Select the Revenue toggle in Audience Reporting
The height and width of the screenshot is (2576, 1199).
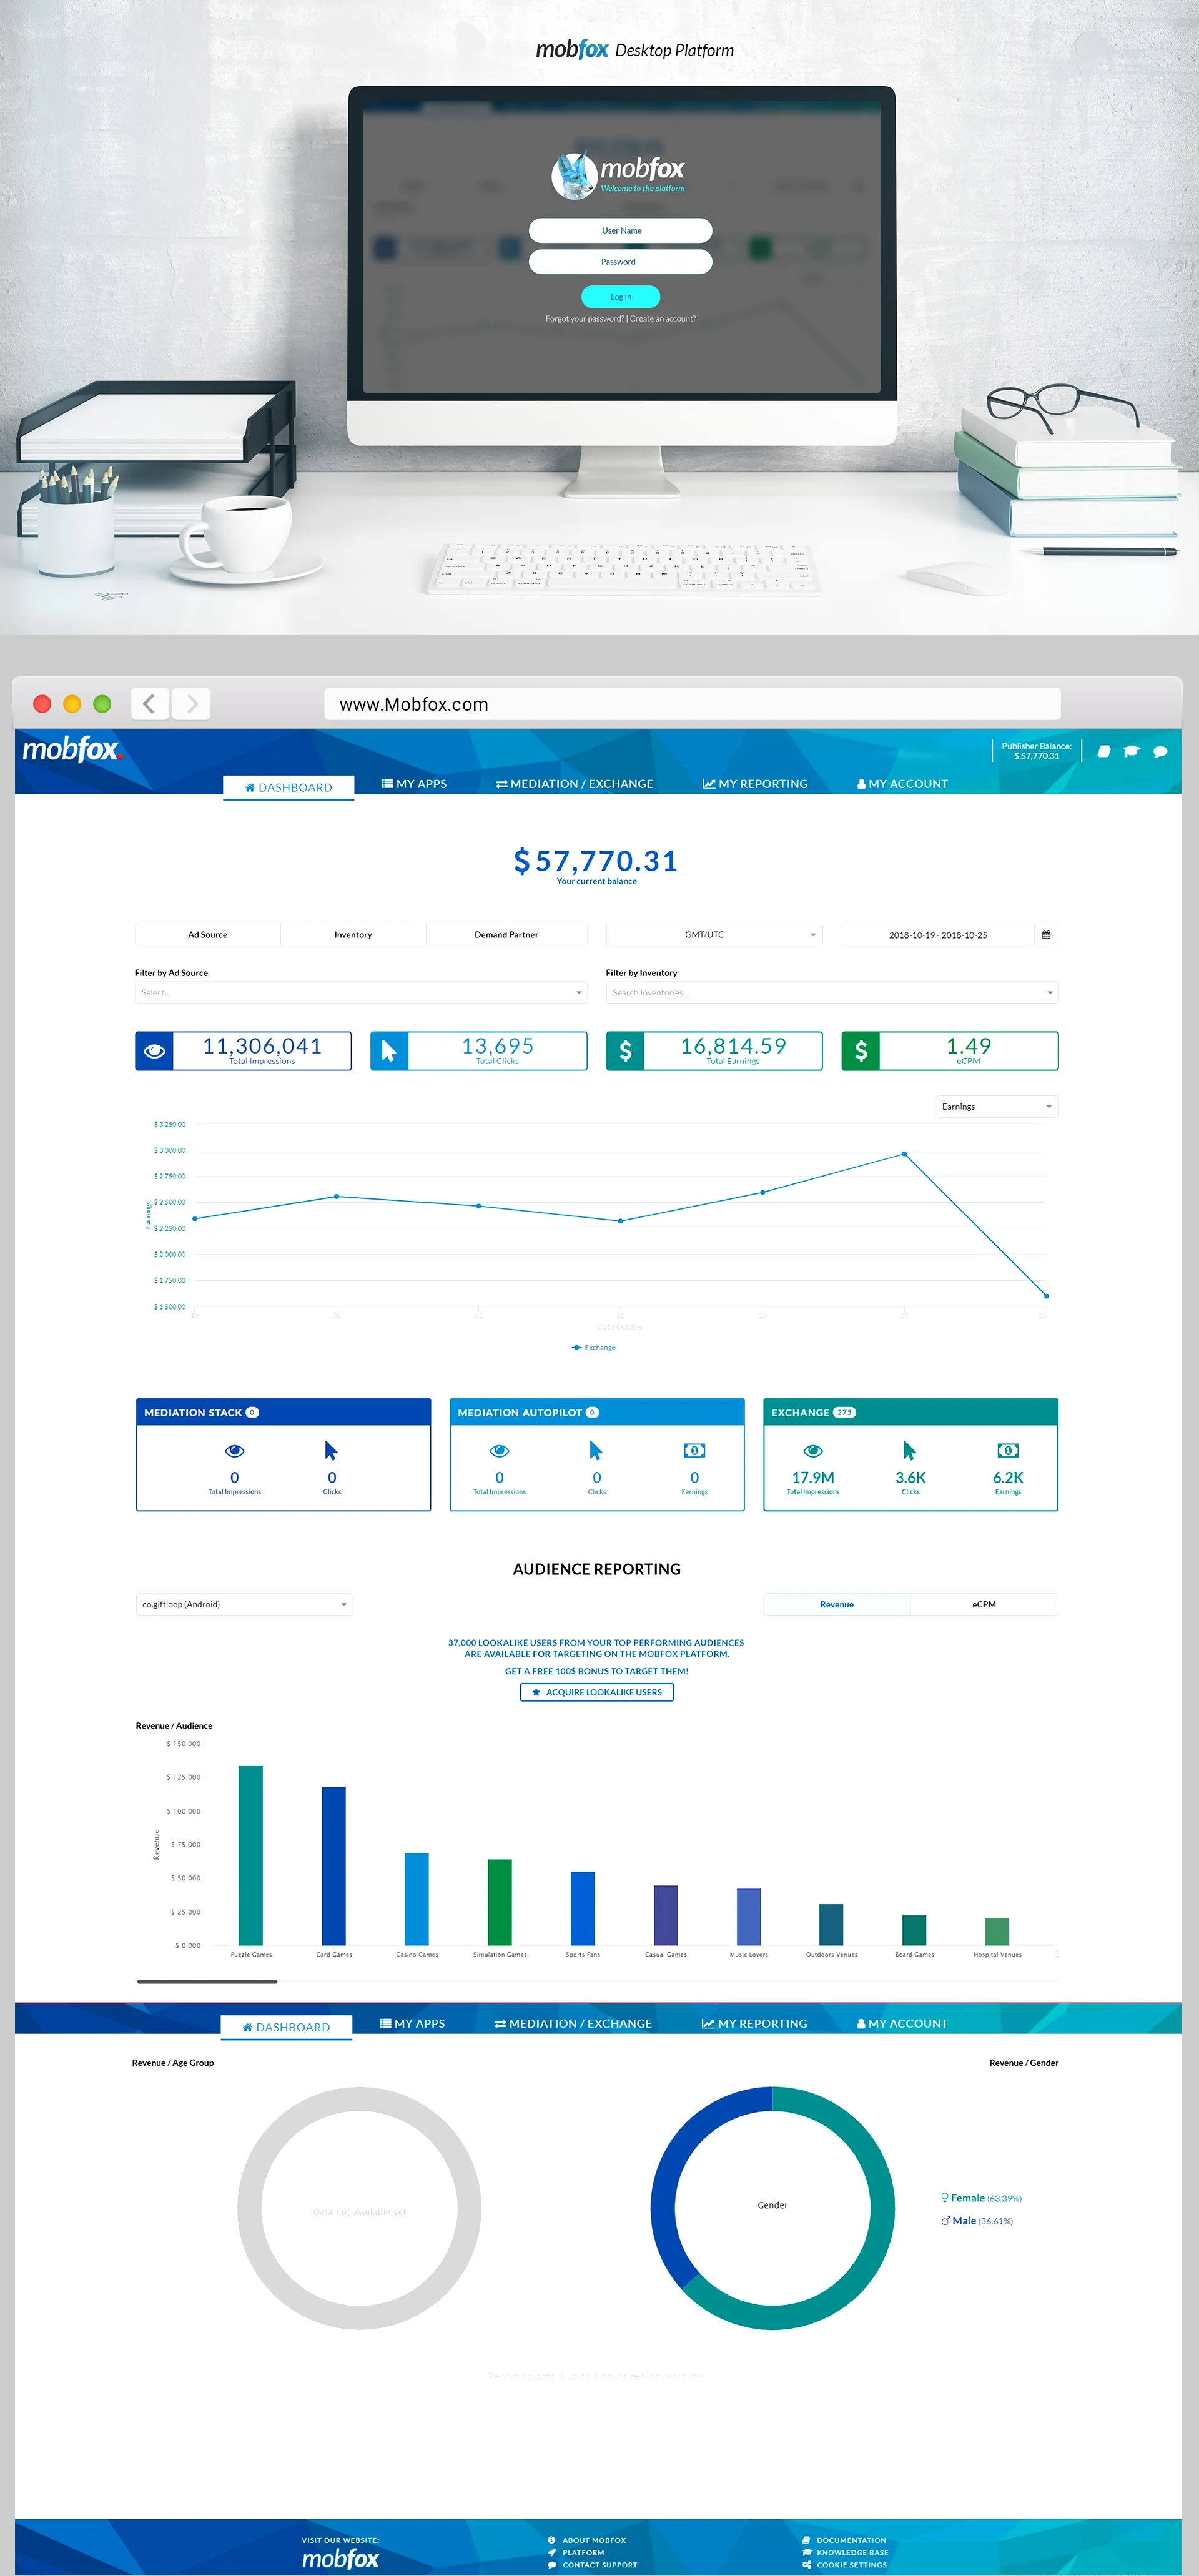tap(836, 1604)
